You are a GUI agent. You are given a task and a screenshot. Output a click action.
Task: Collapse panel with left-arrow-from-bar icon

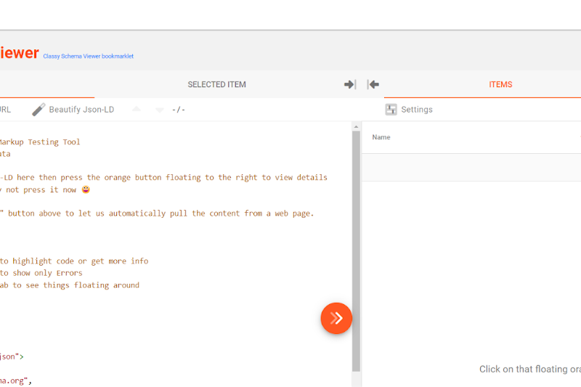click(373, 84)
